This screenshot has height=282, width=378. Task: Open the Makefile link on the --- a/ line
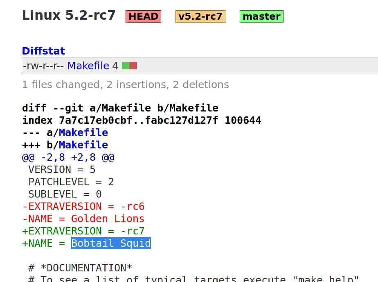click(83, 133)
